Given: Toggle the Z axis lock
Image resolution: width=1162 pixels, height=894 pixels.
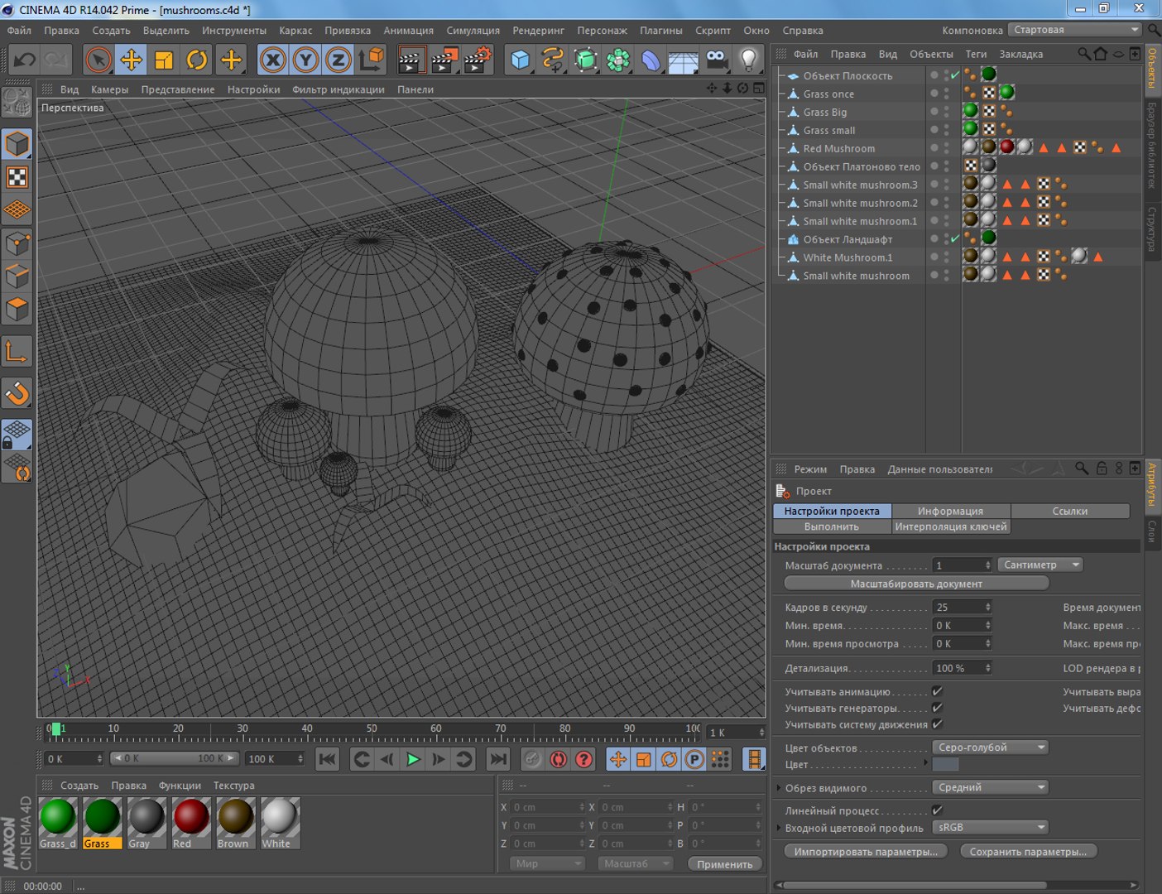Looking at the screenshot, I should (339, 60).
